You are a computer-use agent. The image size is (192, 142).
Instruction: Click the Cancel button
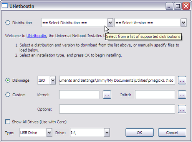coord(172,132)
